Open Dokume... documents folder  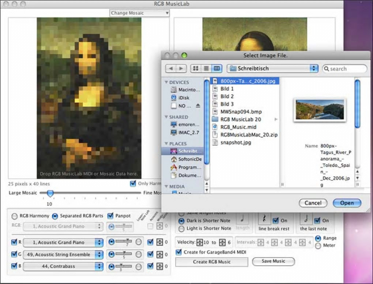(x=186, y=175)
